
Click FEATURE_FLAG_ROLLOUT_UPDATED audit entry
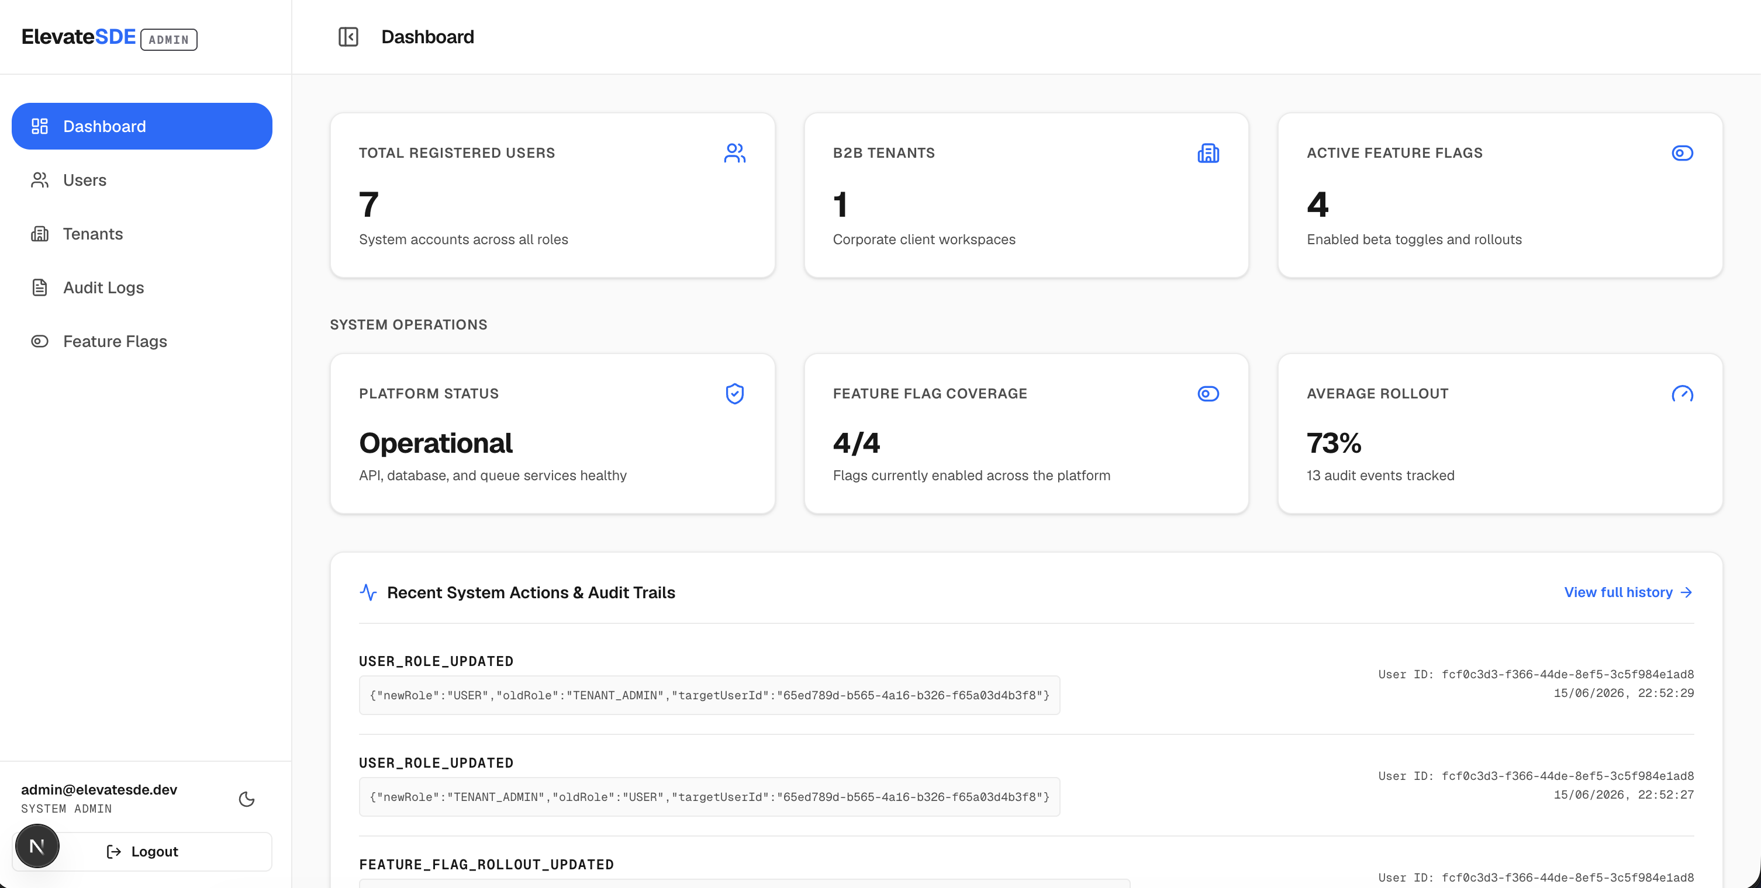tap(486, 865)
